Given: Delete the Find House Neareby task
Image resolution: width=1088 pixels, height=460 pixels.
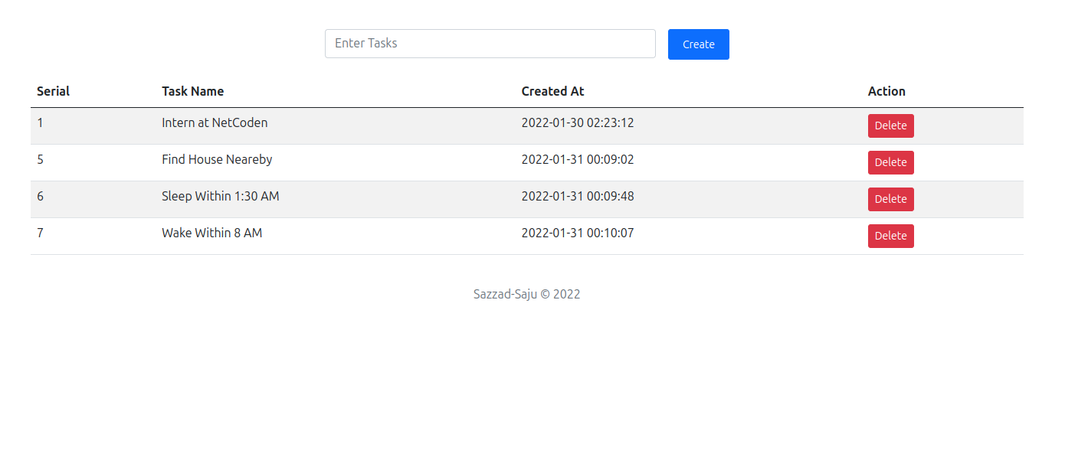Looking at the screenshot, I should point(890,162).
